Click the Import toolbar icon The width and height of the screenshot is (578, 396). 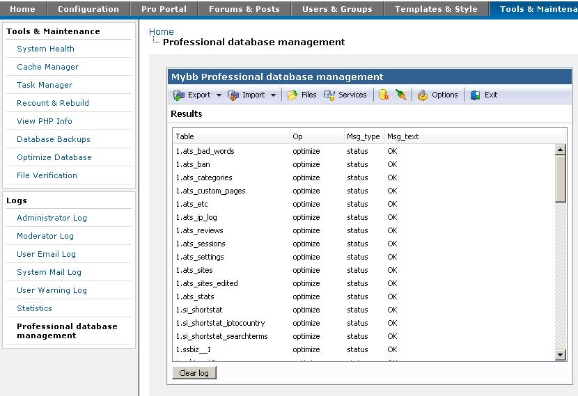coord(233,95)
